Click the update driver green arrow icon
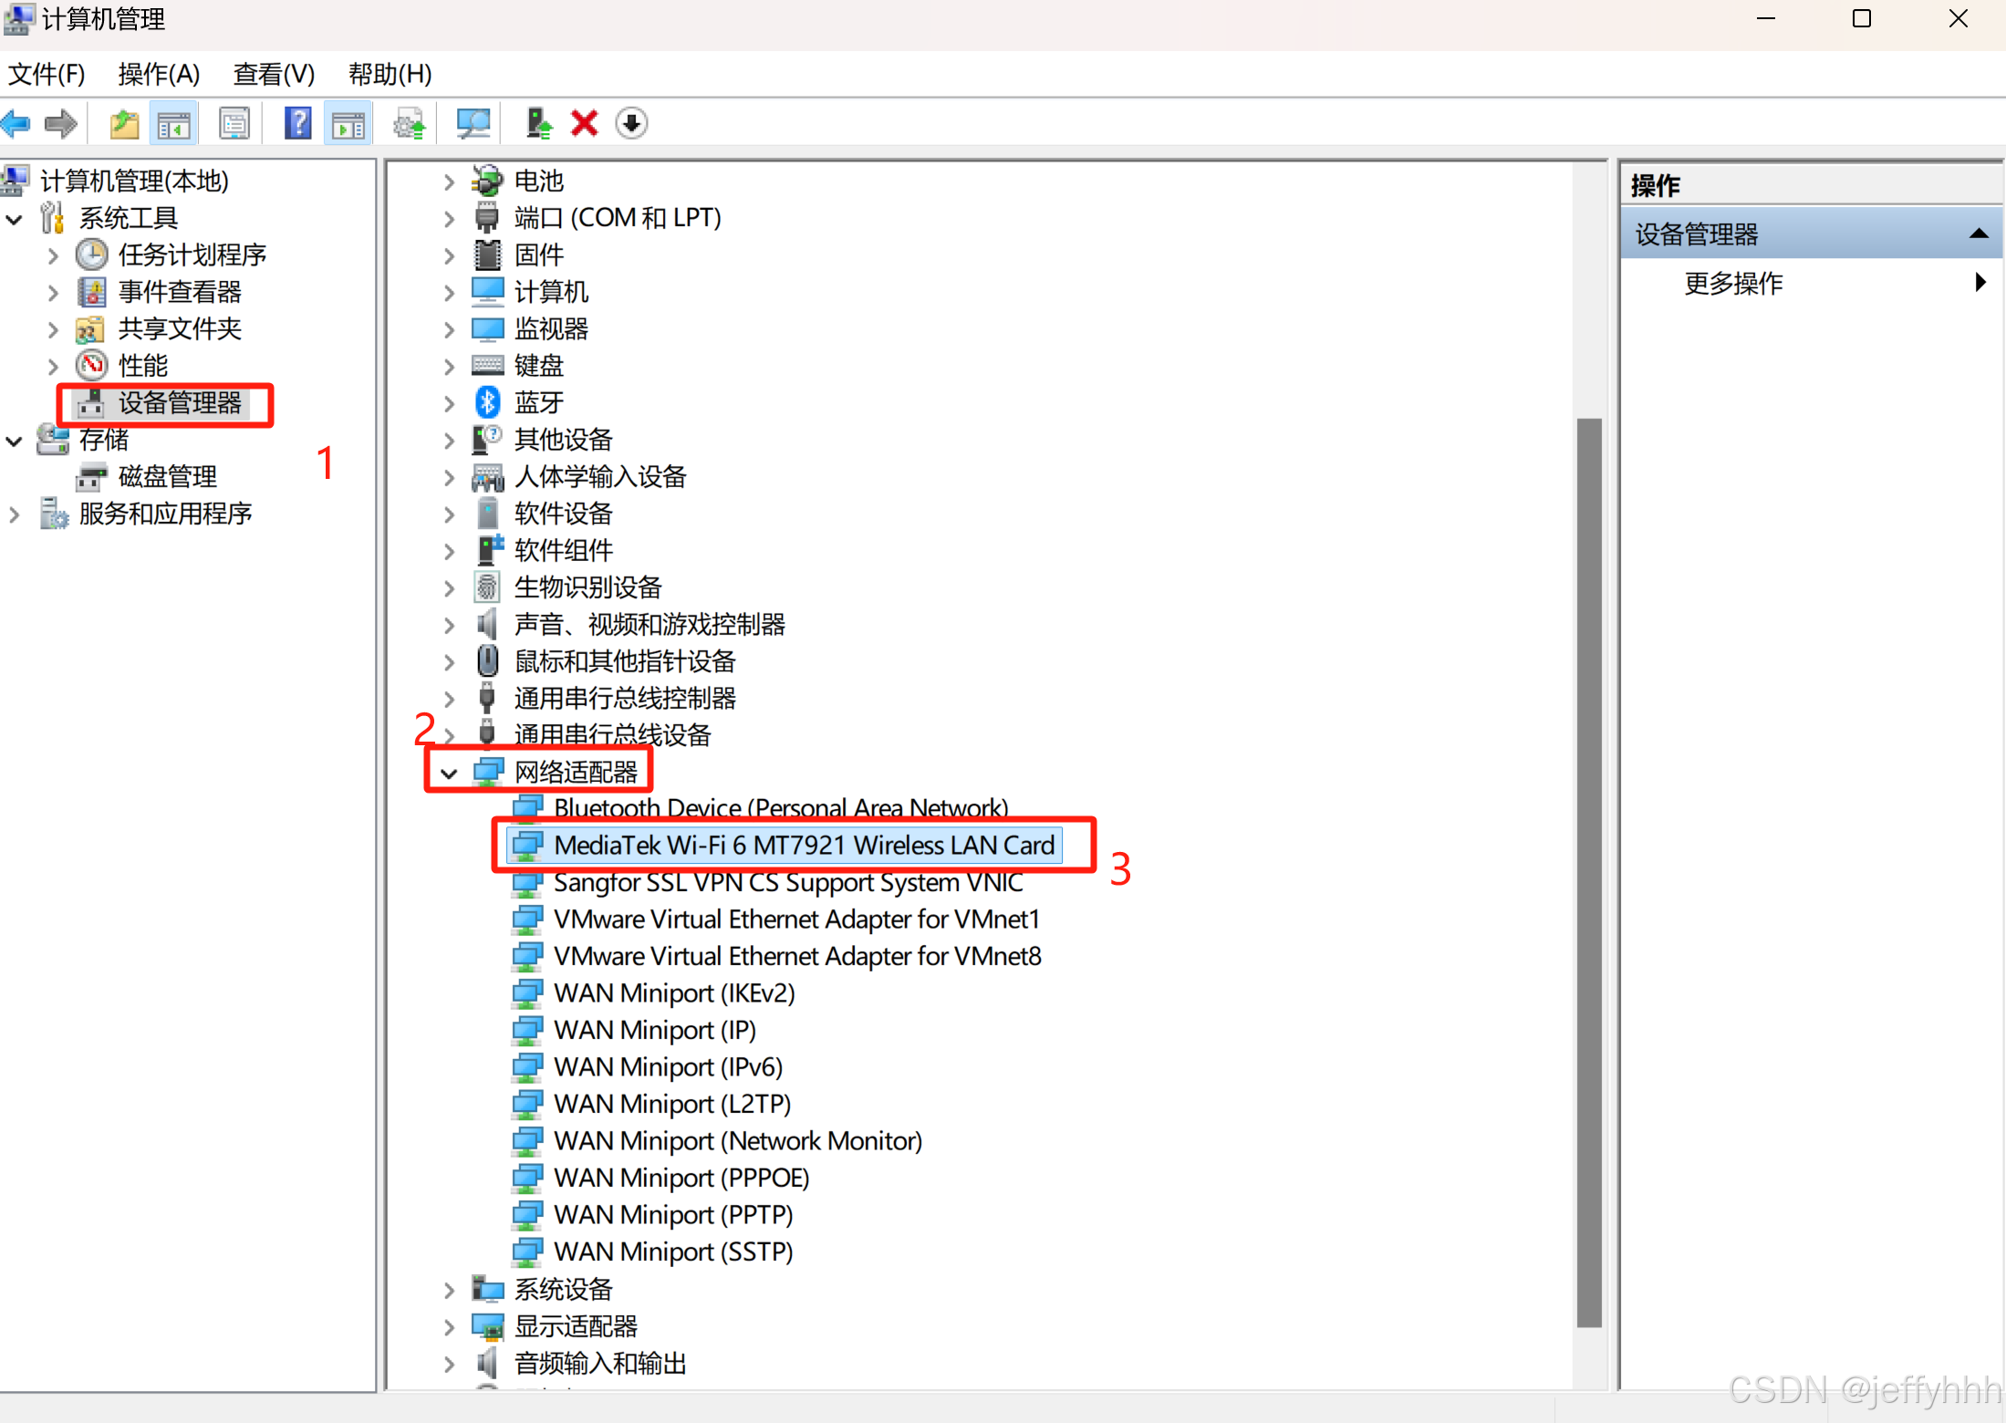Image resolution: width=2006 pixels, height=1423 pixels. pos(538,123)
